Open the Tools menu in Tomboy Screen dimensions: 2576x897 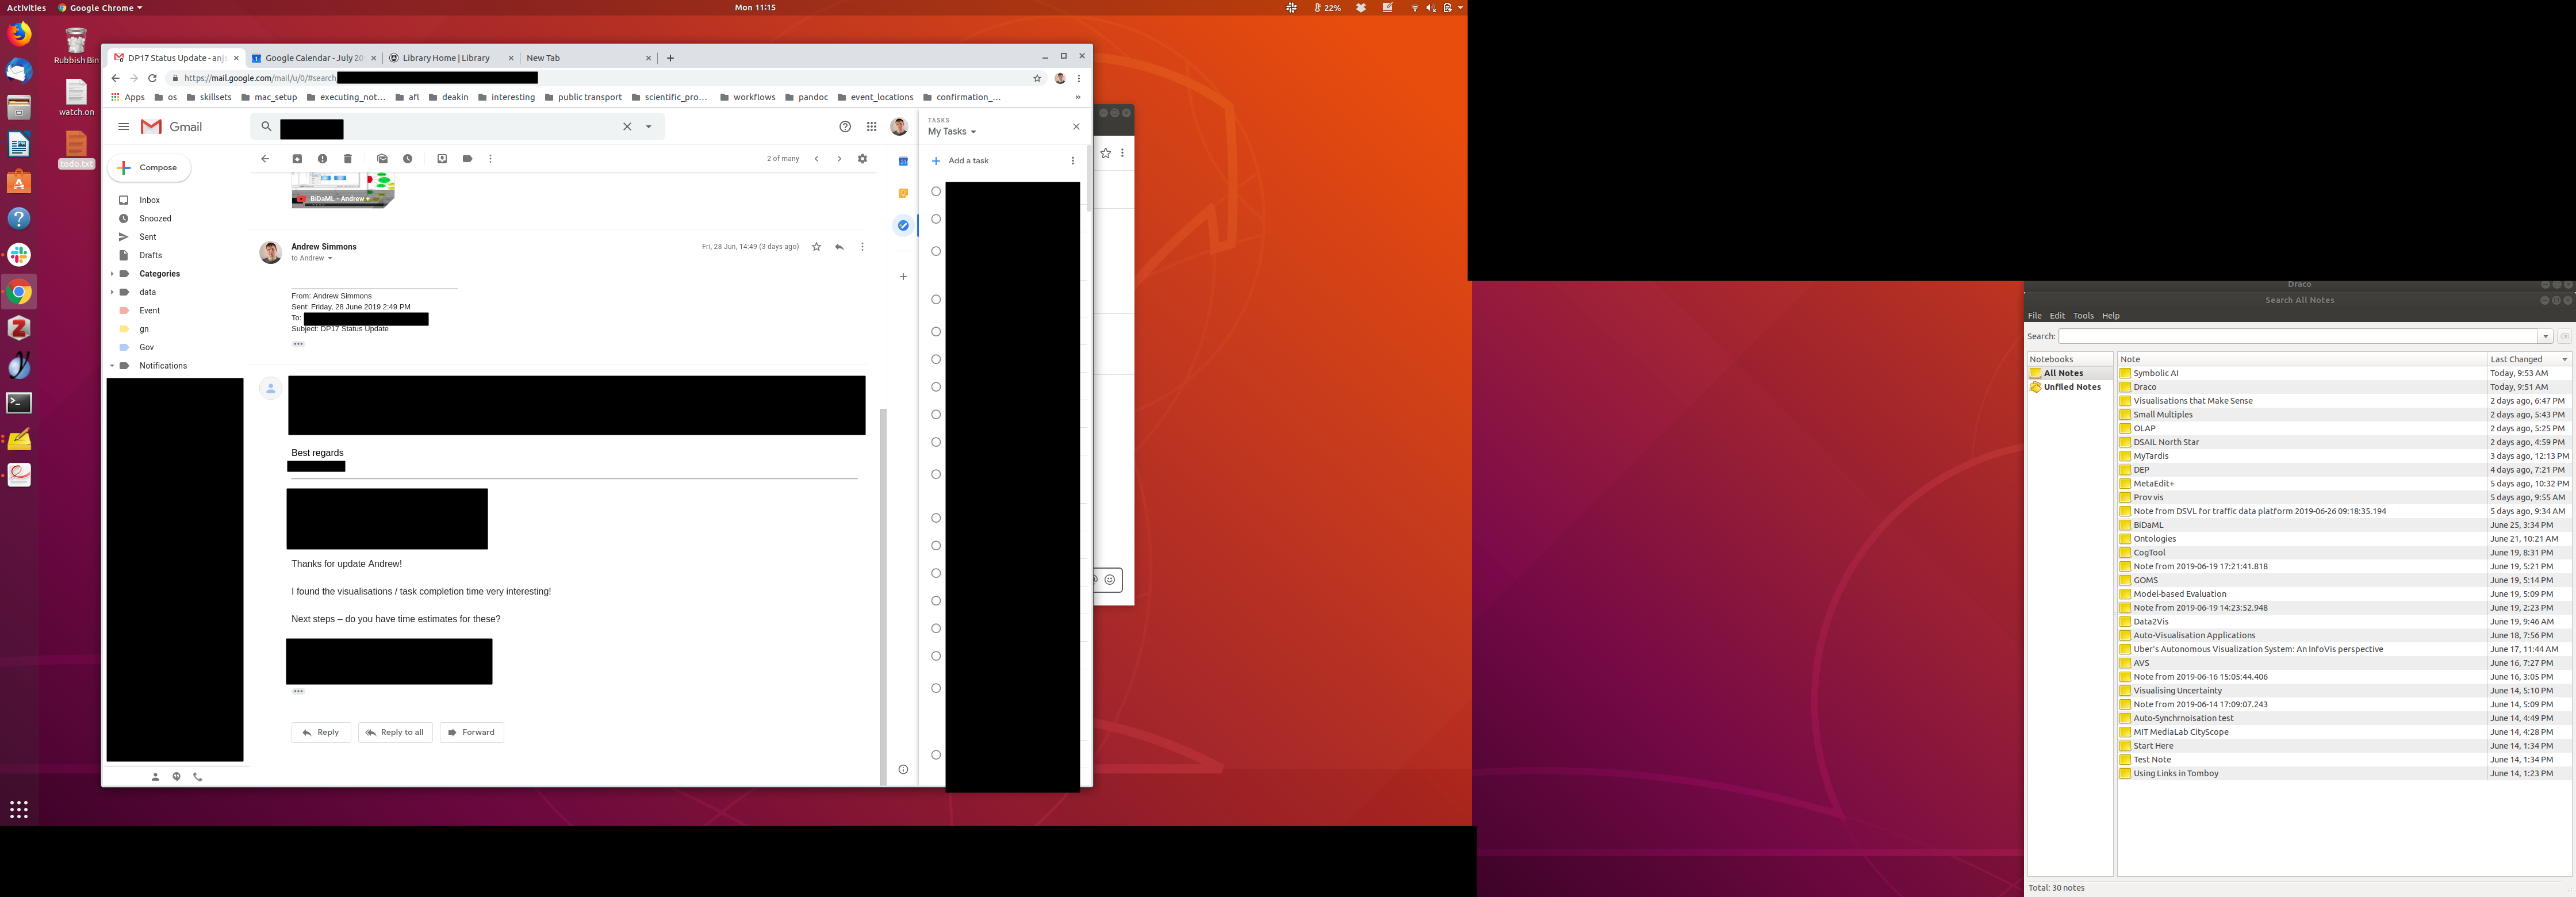pos(2083,316)
